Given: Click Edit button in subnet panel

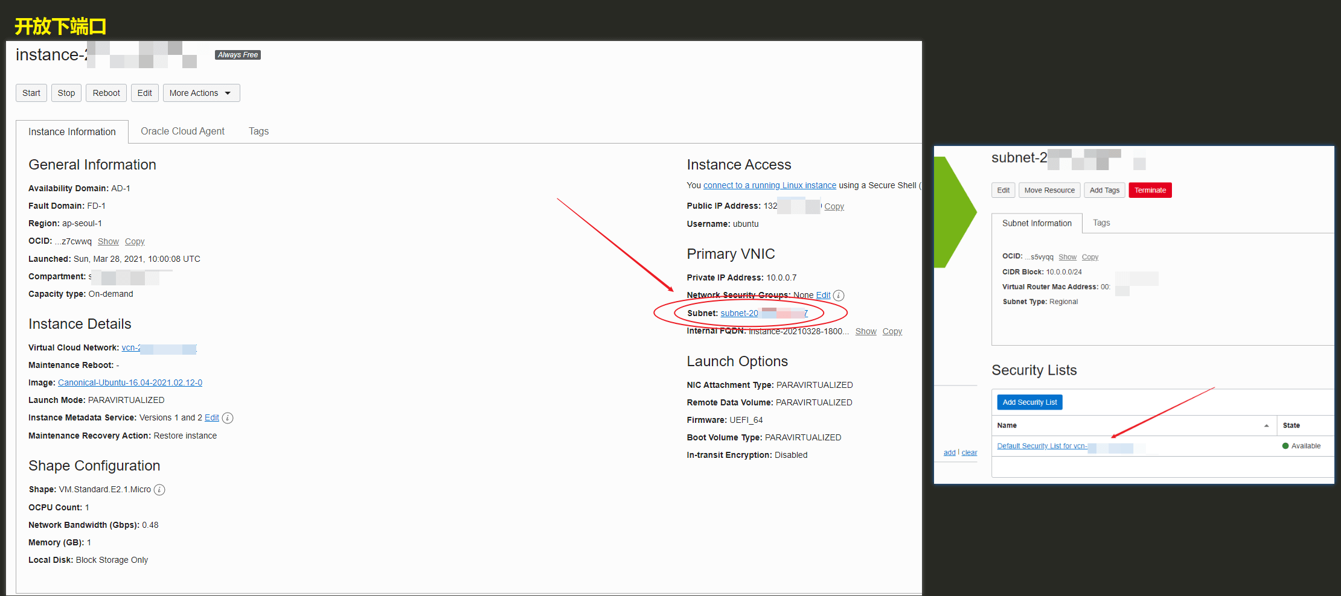Looking at the screenshot, I should (x=1003, y=190).
